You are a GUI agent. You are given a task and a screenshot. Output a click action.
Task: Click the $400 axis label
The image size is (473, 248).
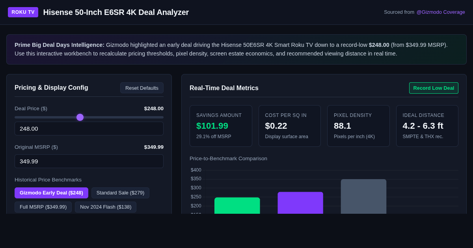(196, 170)
